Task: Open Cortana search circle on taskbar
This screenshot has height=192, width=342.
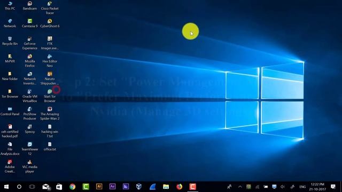Action: [19, 187]
